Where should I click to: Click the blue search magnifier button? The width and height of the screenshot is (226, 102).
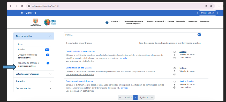pyautogui.click(x=199, y=35)
